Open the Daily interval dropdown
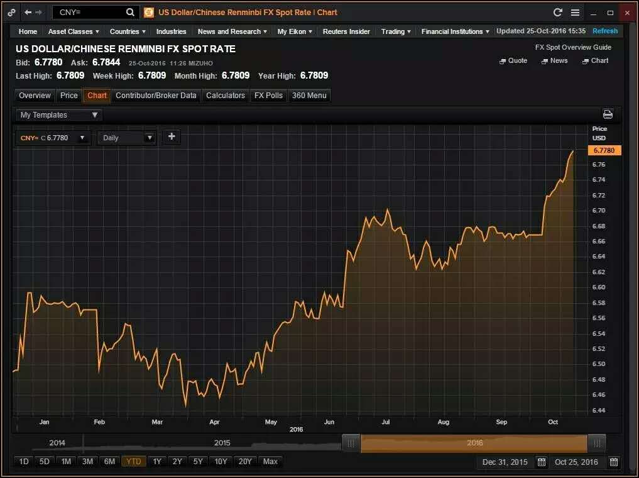Viewport: 639px width, 478px height. tap(127, 138)
